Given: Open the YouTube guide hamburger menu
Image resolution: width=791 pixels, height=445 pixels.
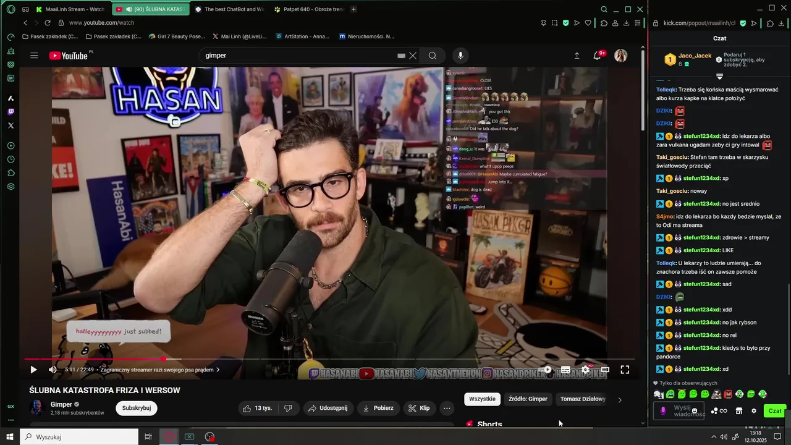Looking at the screenshot, I should click(34, 56).
